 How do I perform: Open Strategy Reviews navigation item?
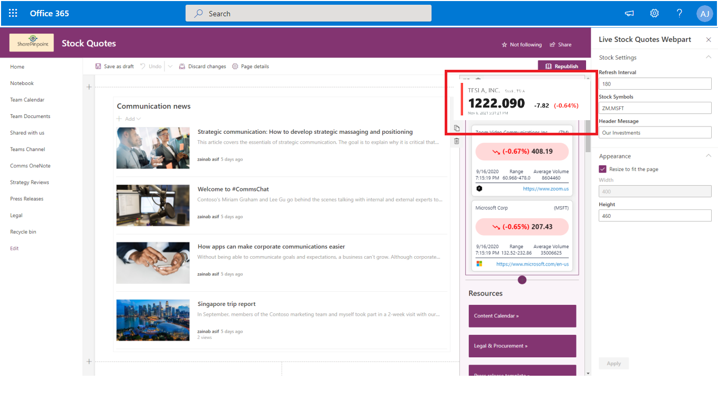point(29,183)
